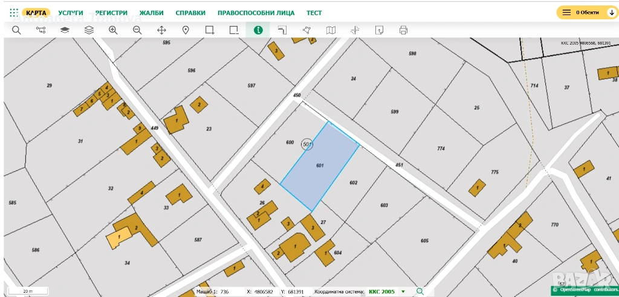
Task: Select the zoom out tool
Action: [x=137, y=30]
